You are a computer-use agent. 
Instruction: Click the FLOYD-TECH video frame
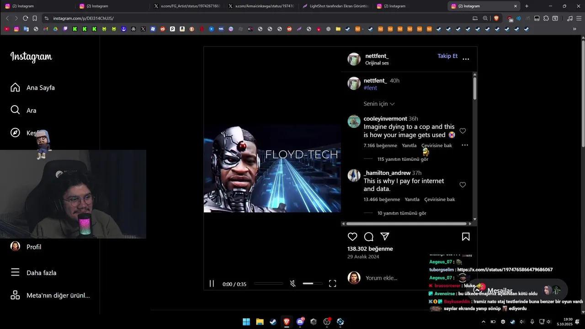click(272, 168)
